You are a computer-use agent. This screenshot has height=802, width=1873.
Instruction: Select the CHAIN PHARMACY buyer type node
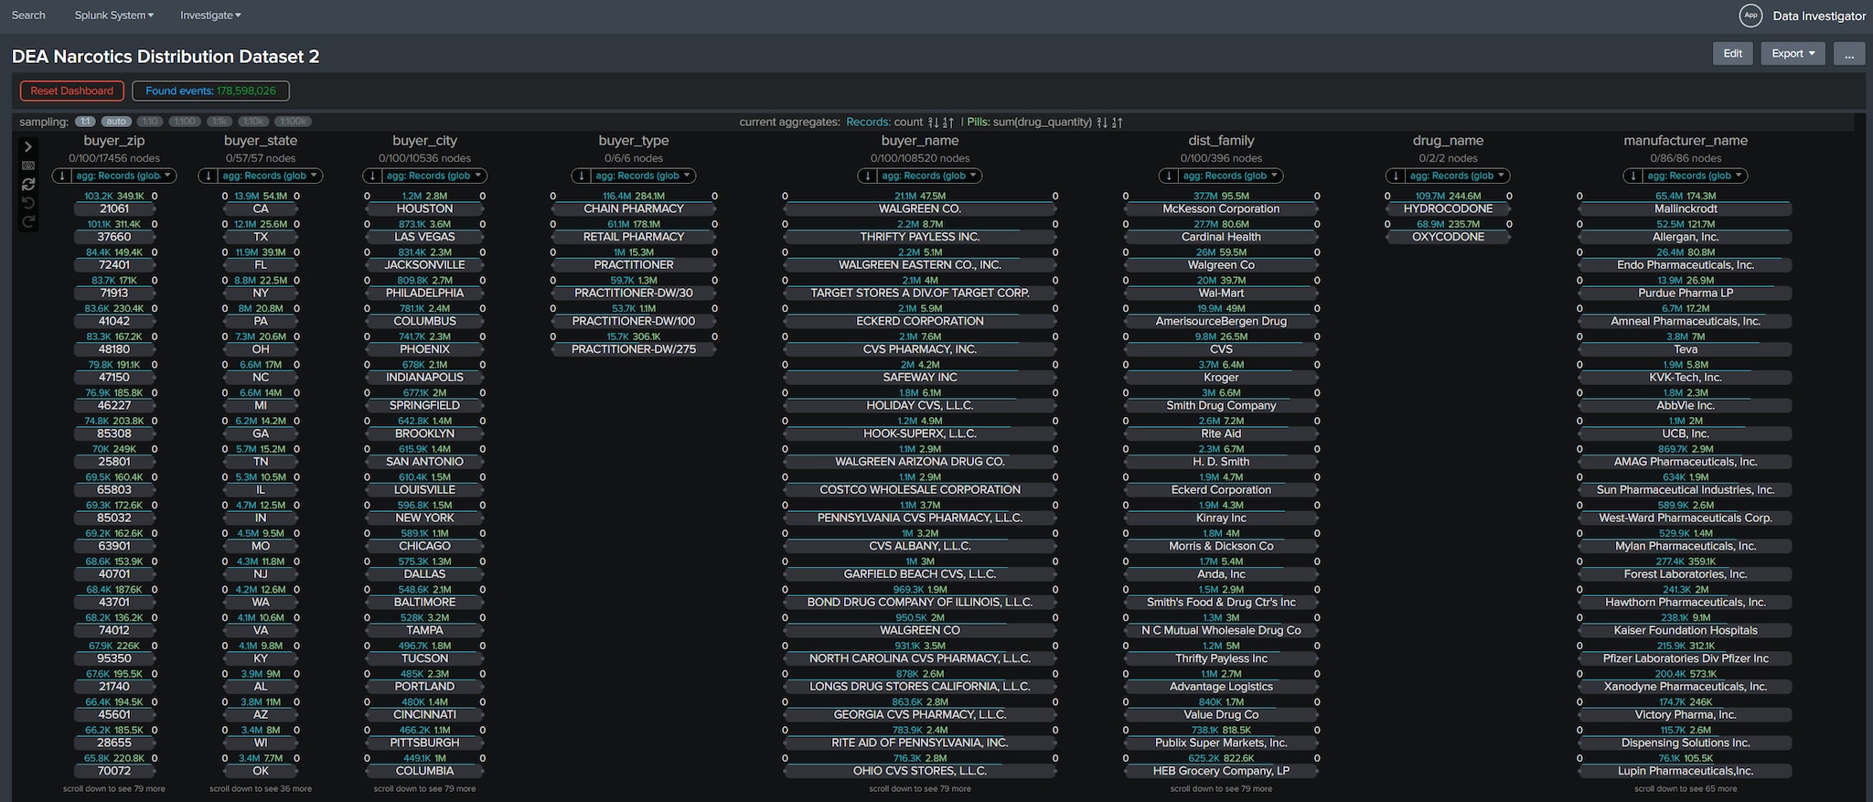(x=634, y=209)
